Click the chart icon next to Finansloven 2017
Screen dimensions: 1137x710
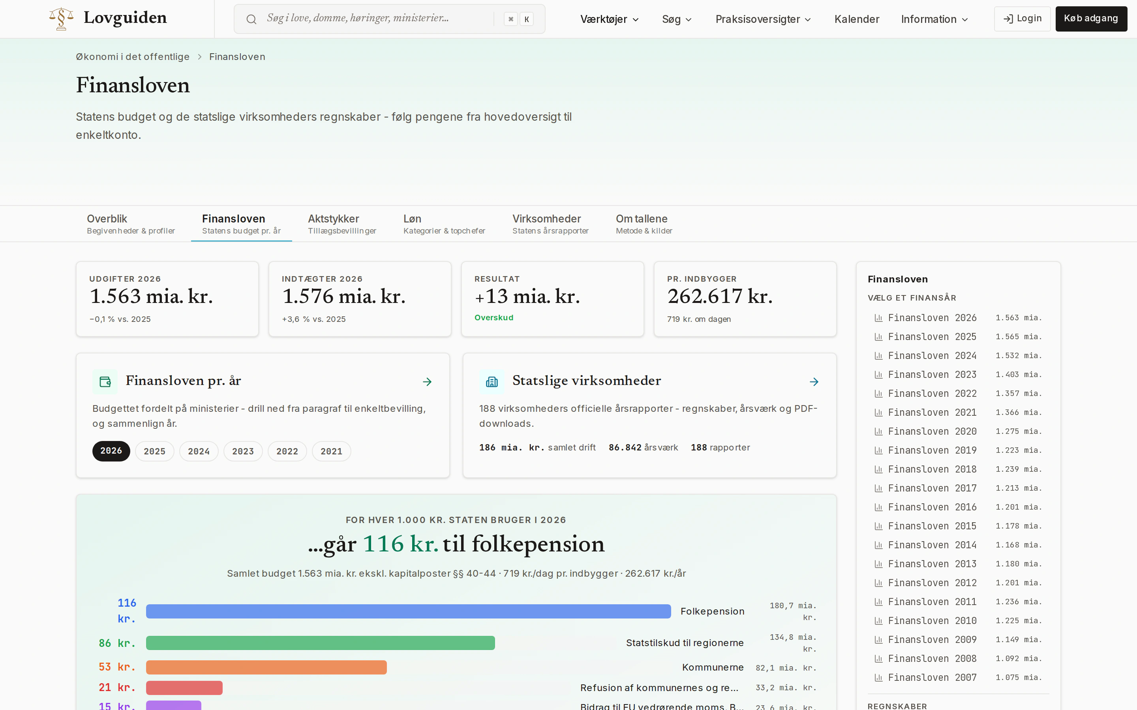878,488
